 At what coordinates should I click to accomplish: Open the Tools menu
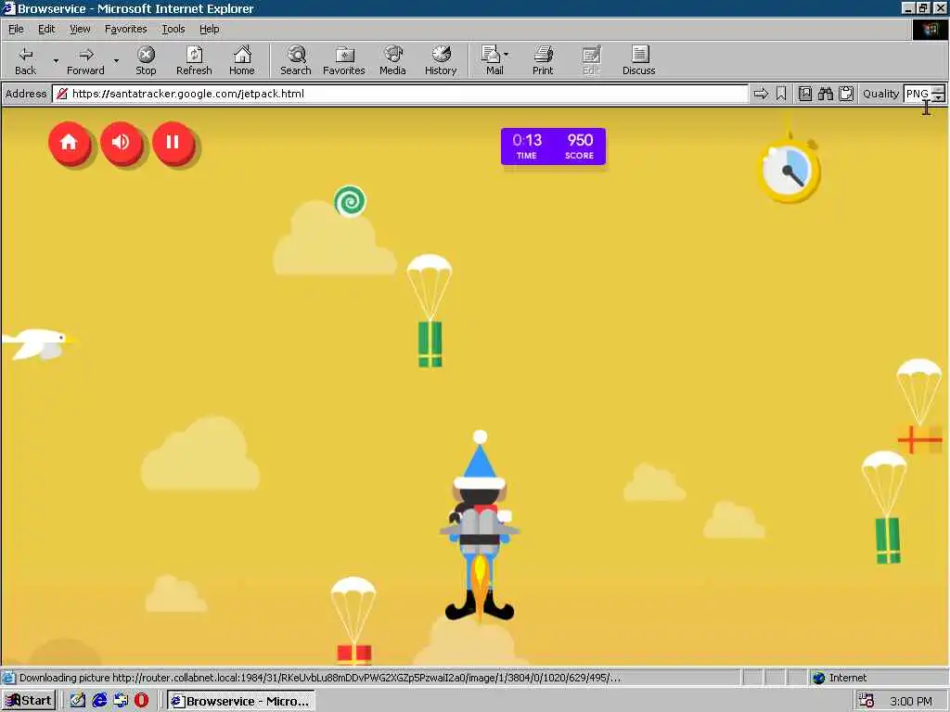point(173,29)
